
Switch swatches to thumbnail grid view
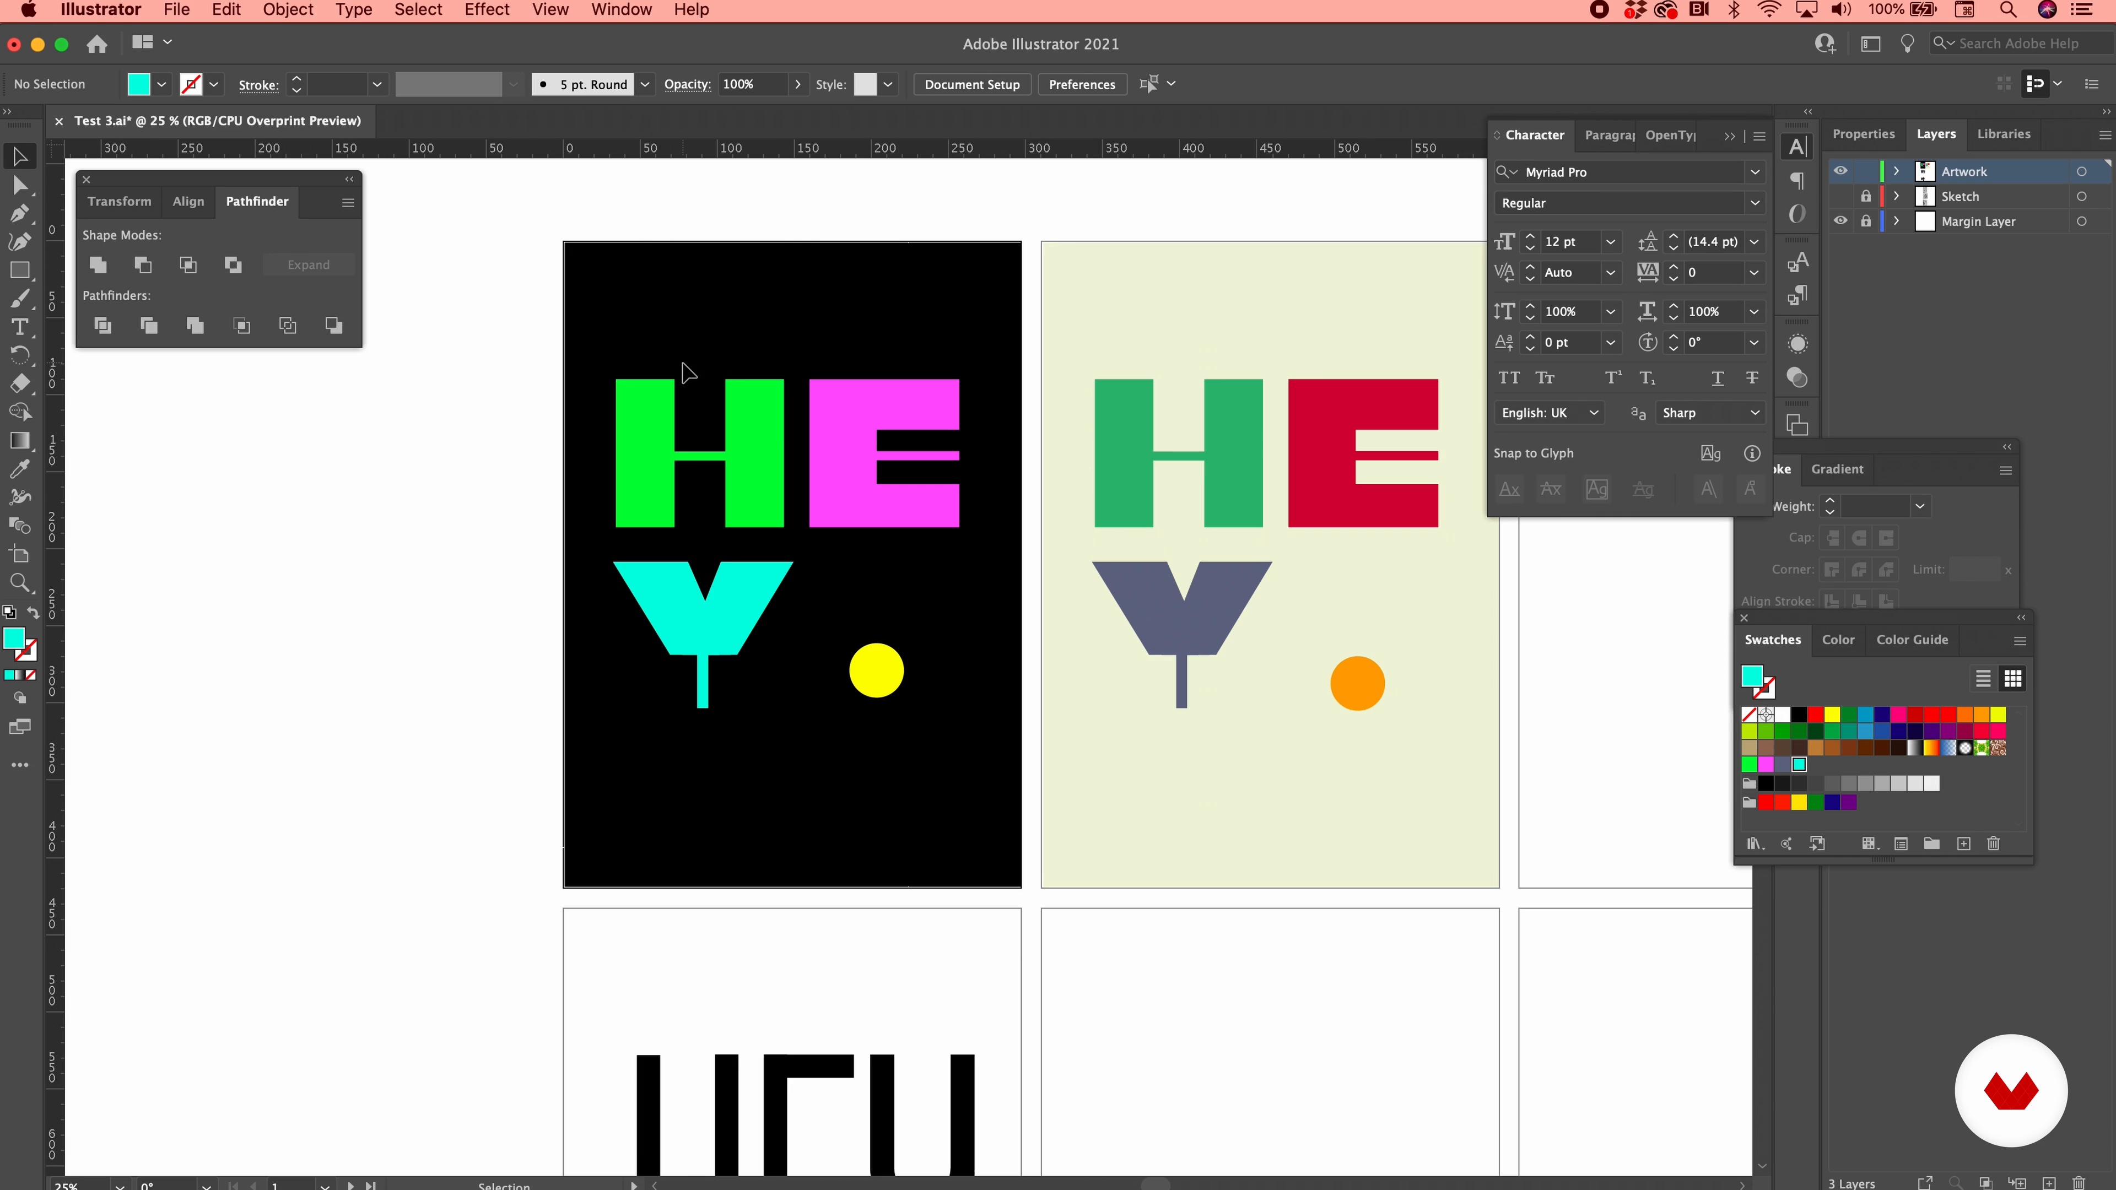tap(2012, 678)
